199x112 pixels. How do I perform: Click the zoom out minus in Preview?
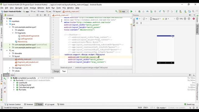click(x=177, y=19)
